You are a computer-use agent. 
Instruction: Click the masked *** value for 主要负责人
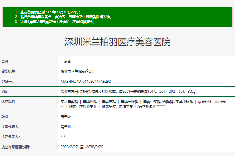click(x=63, y=136)
